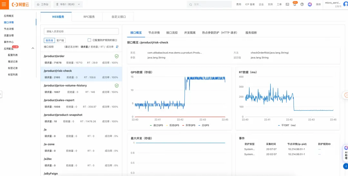This screenshot has width=348, height=176.
Task: Click the purple AI assistant icon in header
Action: click(310, 4)
